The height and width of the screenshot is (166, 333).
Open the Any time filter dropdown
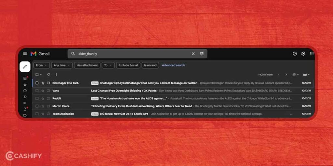[62, 65]
